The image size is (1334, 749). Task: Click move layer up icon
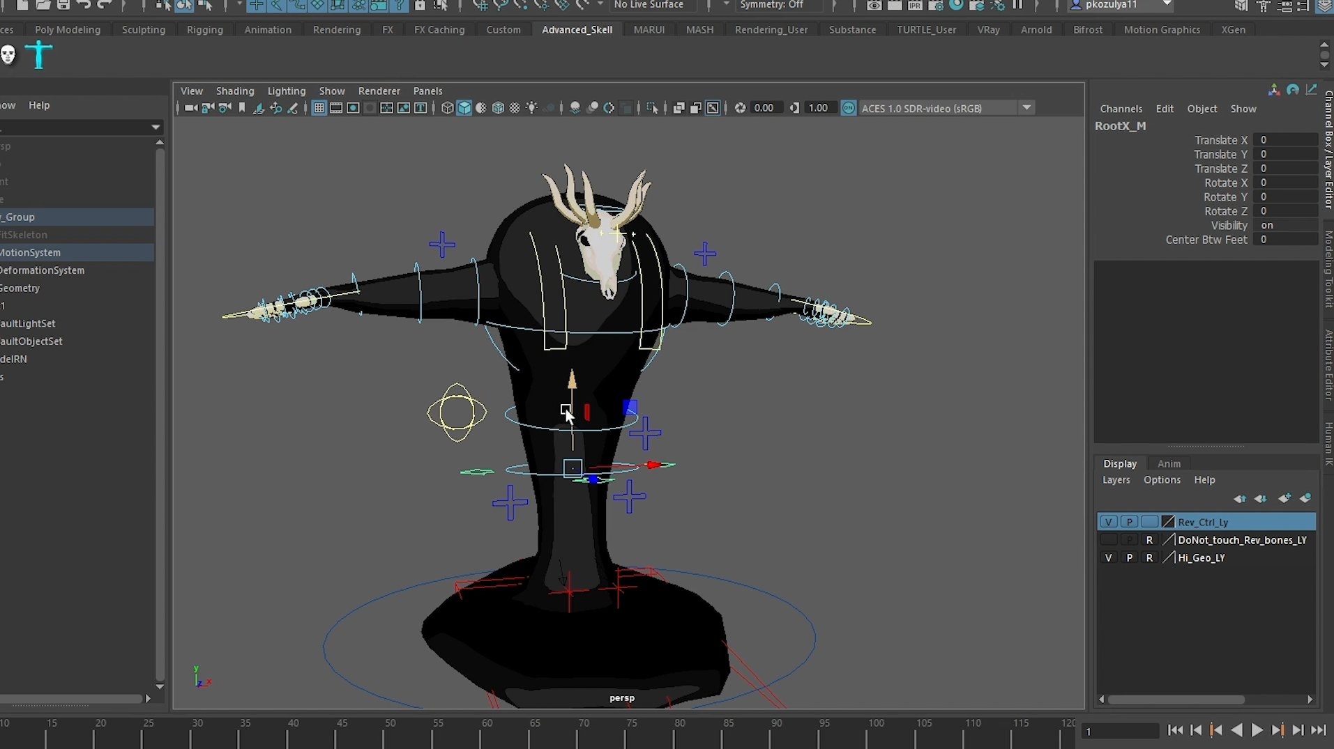click(1239, 499)
